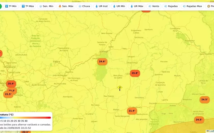This screenshot has width=214, height=133.
Task: Click the 21.4° marker near Manhuaçu
Action: pyautogui.click(x=132, y=111)
